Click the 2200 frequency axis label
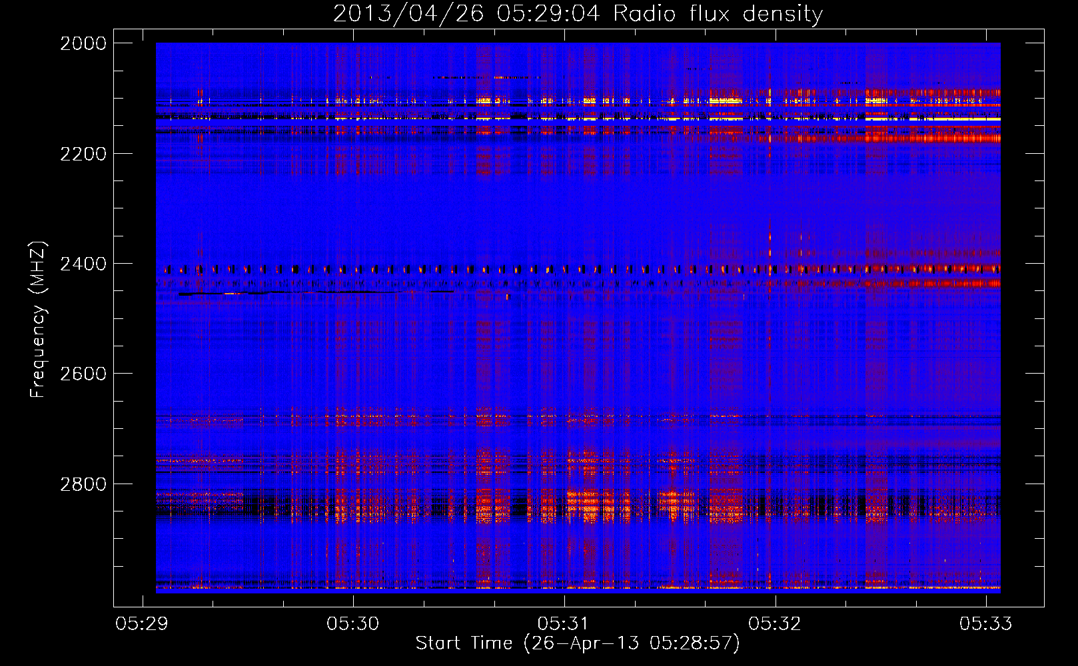Screen dimensions: 1078x666 click(x=83, y=154)
